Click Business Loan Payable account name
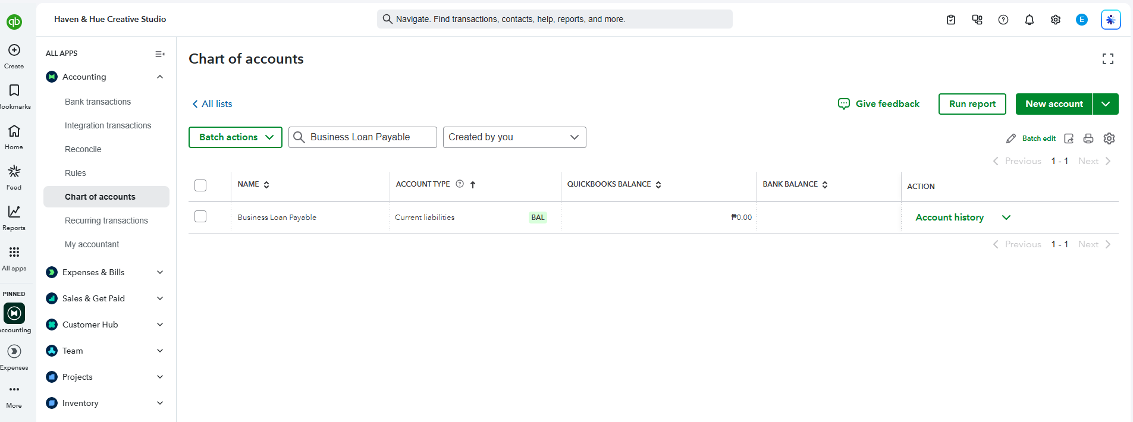 [277, 218]
